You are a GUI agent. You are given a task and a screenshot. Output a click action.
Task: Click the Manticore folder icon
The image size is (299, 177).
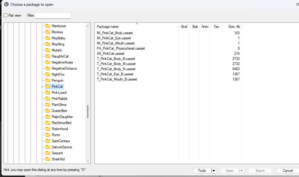click(48, 26)
